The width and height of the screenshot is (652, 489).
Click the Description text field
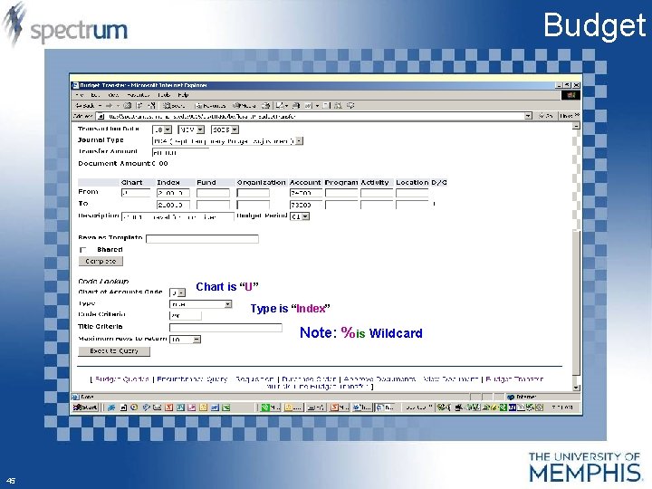(x=177, y=216)
